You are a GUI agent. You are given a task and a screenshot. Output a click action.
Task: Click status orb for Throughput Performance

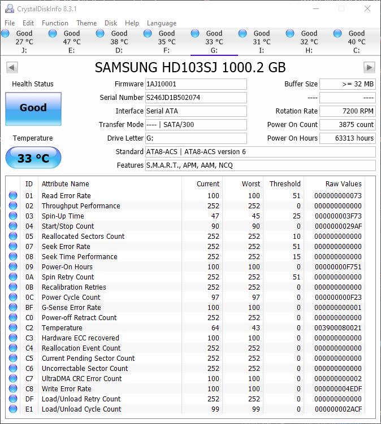(13, 206)
